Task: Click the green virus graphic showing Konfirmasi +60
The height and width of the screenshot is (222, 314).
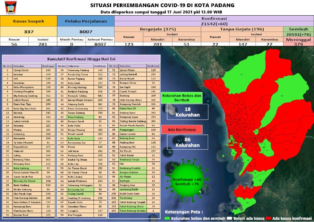Action: pos(187,180)
